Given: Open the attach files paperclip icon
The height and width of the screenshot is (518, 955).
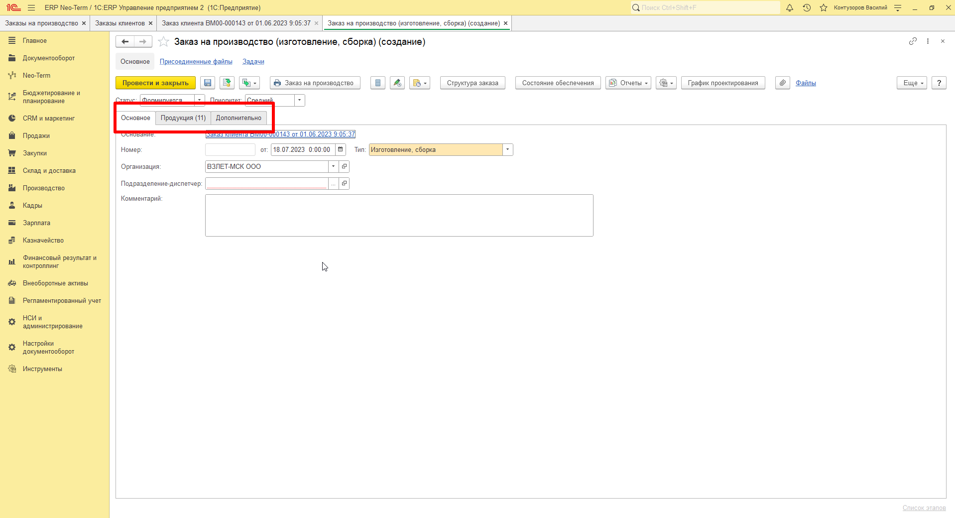Looking at the screenshot, I should point(783,83).
